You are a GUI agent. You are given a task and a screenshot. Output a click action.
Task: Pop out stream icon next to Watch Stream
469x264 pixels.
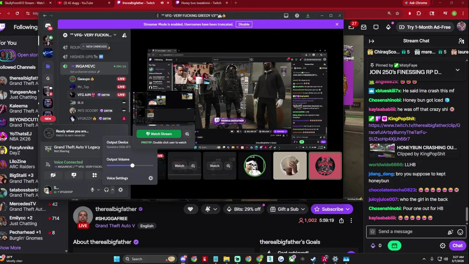click(187, 134)
